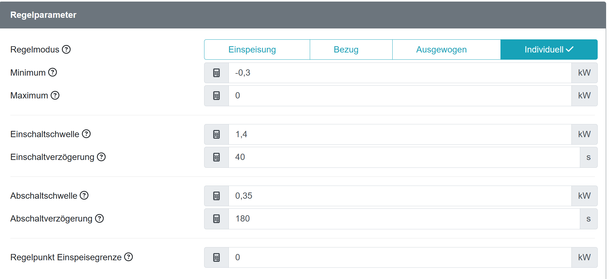
Task: Click the Maximum value input field
Action: click(x=399, y=96)
